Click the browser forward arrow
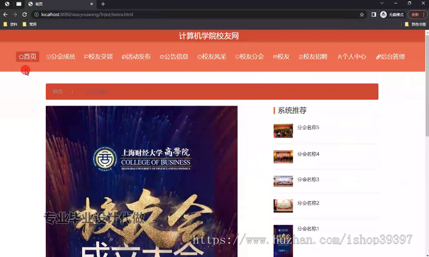This screenshot has width=429, height=257. point(15,14)
